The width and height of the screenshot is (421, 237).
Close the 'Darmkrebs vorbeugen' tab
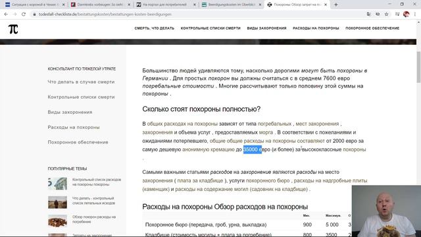[x=129, y=5]
